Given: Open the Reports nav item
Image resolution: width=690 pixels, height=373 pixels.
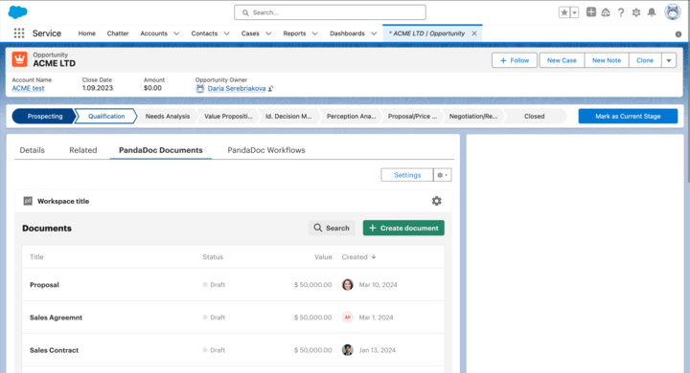Looking at the screenshot, I should [294, 33].
